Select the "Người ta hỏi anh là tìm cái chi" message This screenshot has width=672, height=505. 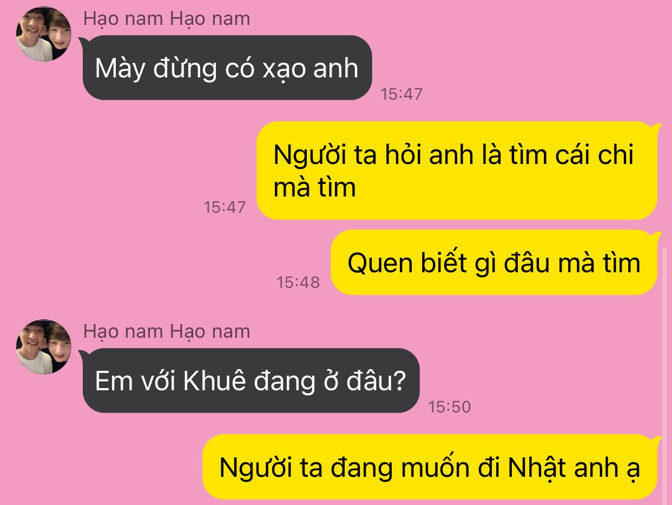coord(457,170)
